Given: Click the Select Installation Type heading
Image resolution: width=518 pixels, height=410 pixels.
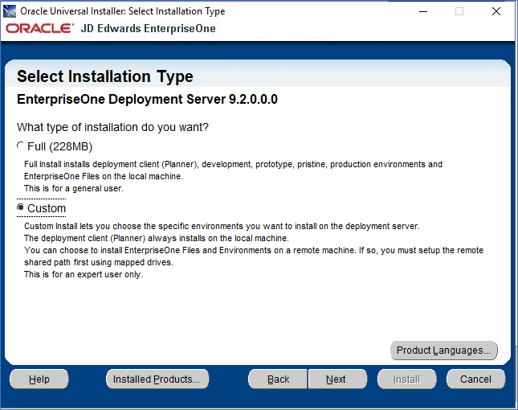Looking at the screenshot, I should [105, 76].
